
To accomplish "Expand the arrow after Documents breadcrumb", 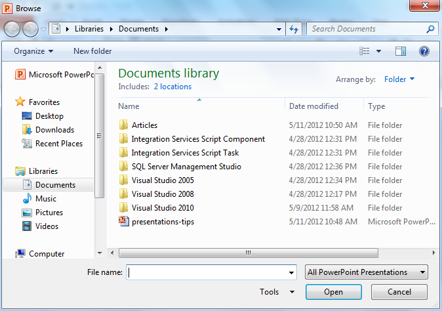I will click(167, 29).
